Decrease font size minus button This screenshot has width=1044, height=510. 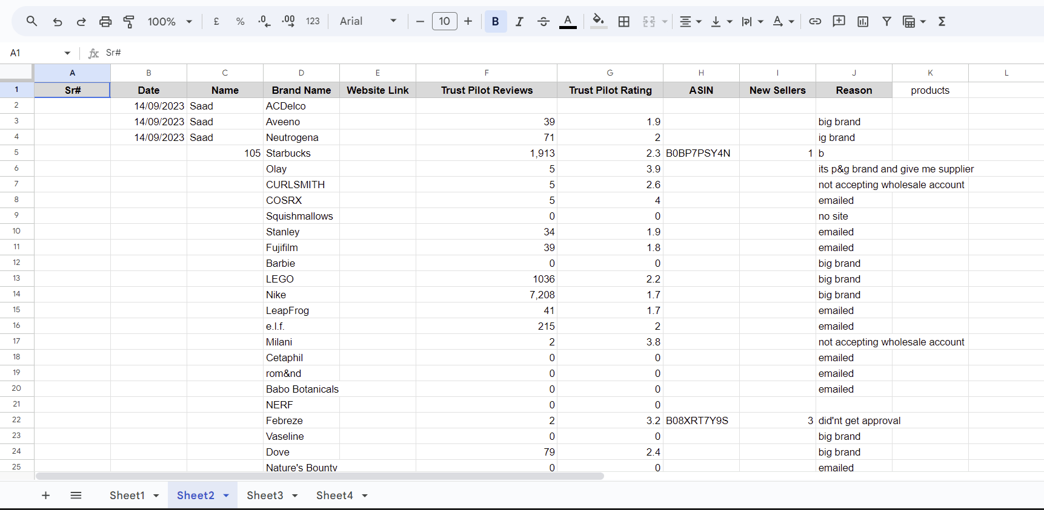[420, 21]
